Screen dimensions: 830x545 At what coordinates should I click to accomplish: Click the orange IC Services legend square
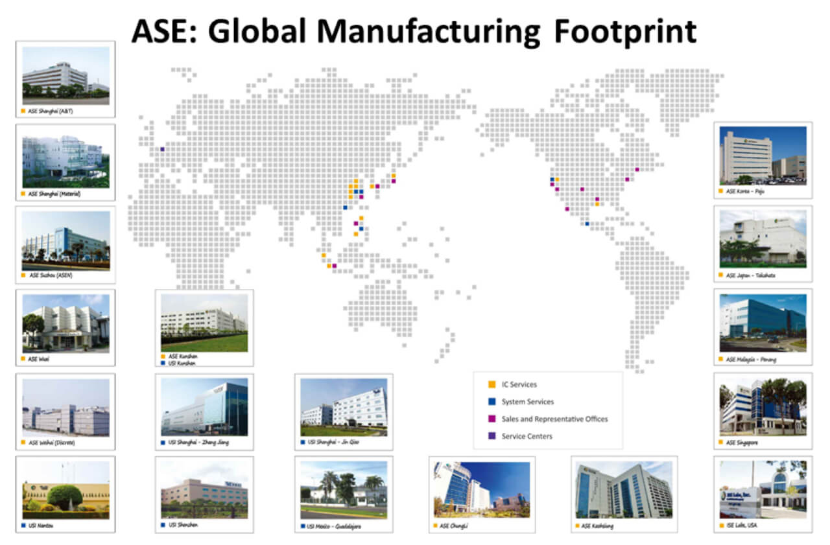pyautogui.click(x=493, y=384)
